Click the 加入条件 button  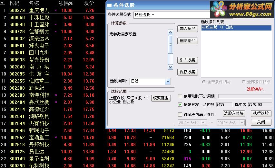[x=188, y=29]
